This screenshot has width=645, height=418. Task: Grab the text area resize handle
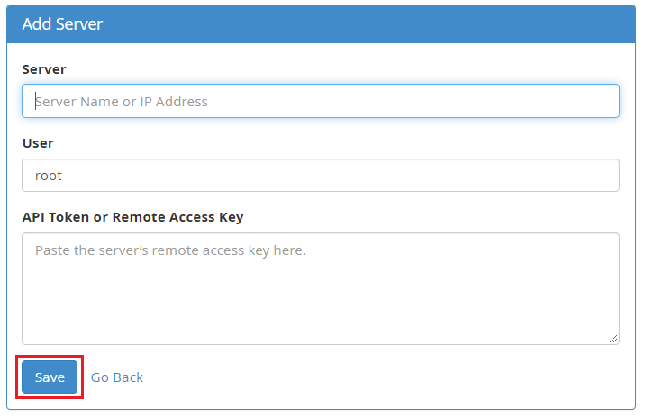[614, 339]
